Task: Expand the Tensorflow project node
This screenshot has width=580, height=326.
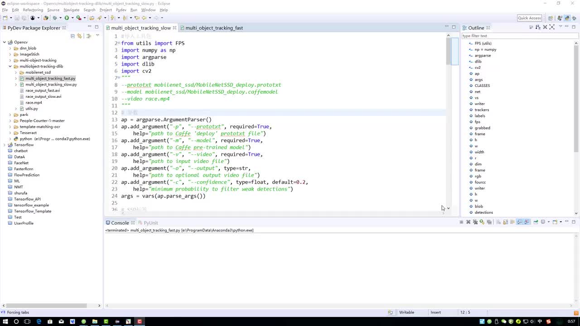Action: coord(5,145)
